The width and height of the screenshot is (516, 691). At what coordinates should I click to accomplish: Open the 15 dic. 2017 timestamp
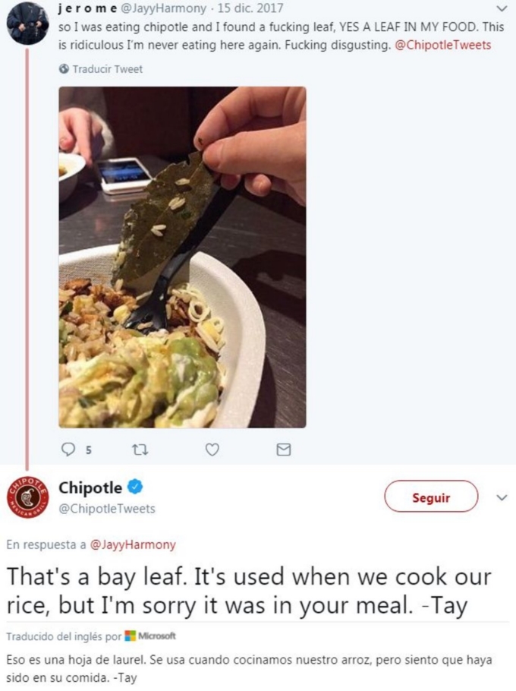coord(250,8)
